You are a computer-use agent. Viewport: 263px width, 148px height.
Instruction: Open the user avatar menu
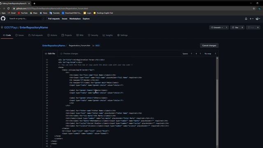(258, 19)
